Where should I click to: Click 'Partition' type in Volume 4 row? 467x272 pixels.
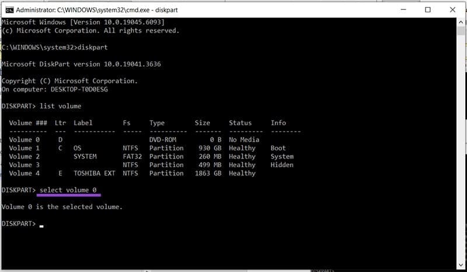[x=166, y=174]
